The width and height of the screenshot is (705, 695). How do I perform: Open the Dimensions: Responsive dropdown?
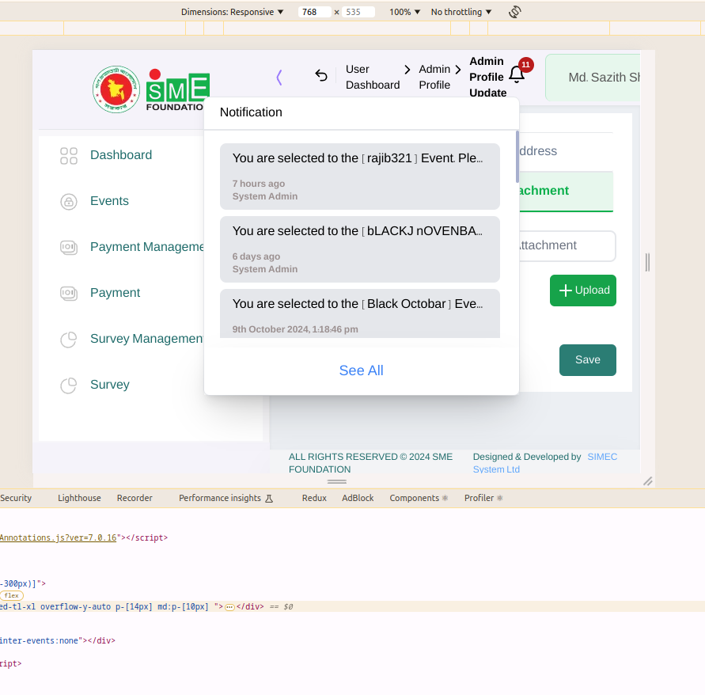pos(232,12)
